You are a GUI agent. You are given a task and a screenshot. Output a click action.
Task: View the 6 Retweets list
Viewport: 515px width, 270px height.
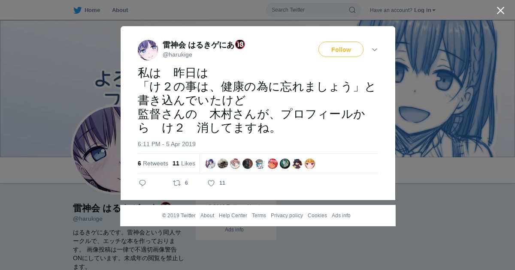[153, 163]
